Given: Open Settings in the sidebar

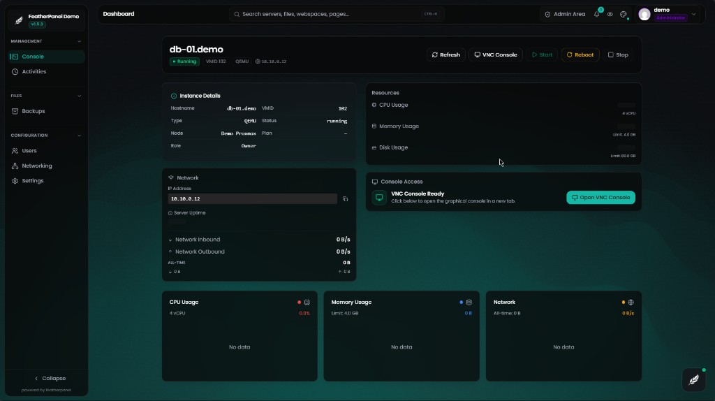Looking at the screenshot, I should pyautogui.click(x=47, y=181).
